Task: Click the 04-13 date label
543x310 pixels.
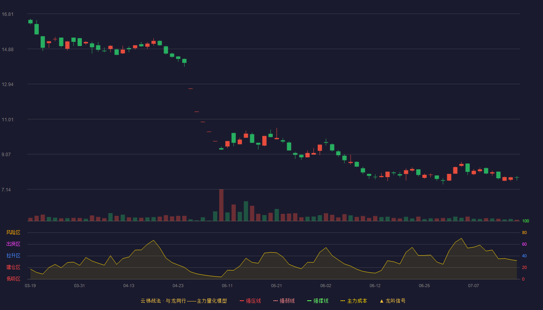Action: pyautogui.click(x=129, y=286)
